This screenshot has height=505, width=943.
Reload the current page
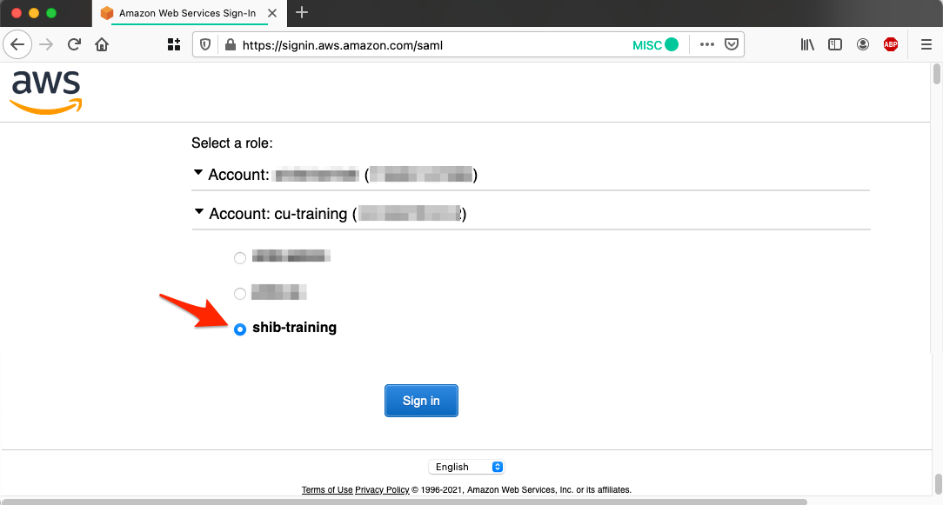click(x=74, y=44)
